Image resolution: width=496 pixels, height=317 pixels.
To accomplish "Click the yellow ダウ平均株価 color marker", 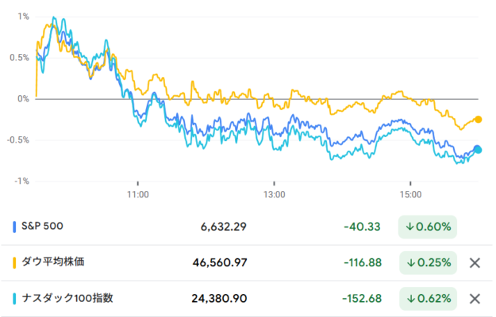I will coord(15,262).
